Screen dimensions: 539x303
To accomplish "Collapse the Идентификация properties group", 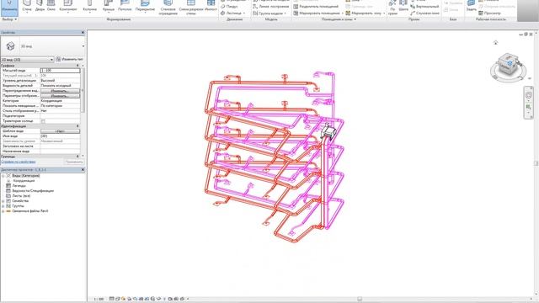I will pos(77,126).
